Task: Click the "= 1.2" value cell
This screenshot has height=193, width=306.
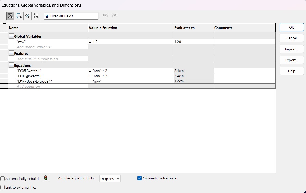Action: coord(131,42)
